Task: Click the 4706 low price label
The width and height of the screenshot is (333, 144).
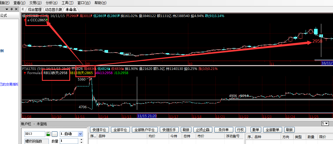Action: 83,107
